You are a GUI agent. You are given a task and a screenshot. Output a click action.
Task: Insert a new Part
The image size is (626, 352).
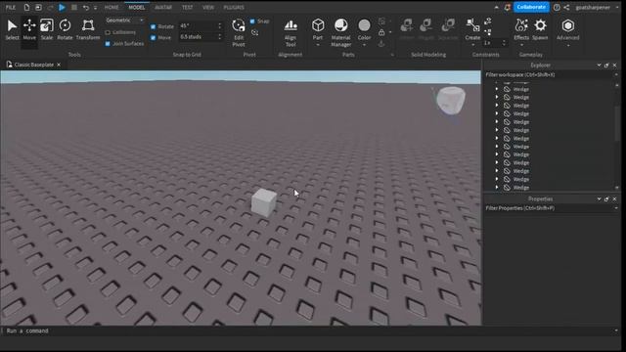(x=318, y=29)
